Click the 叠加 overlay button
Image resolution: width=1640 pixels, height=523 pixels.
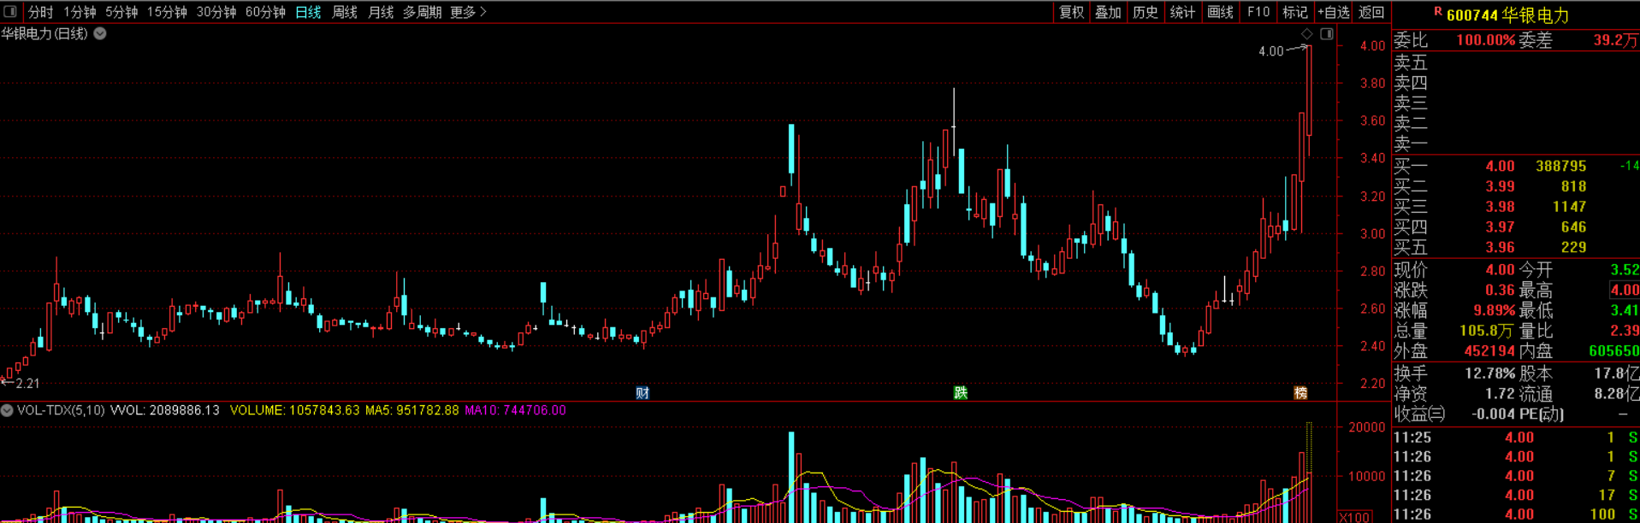tap(1109, 12)
